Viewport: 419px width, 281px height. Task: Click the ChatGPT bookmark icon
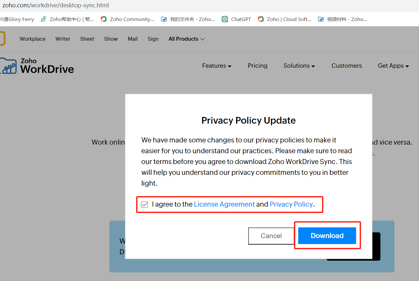pos(225,19)
